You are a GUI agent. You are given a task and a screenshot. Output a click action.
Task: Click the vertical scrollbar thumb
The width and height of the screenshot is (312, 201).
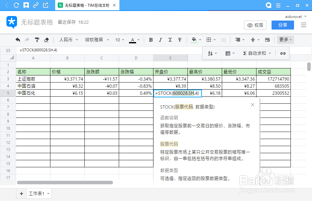309,67
